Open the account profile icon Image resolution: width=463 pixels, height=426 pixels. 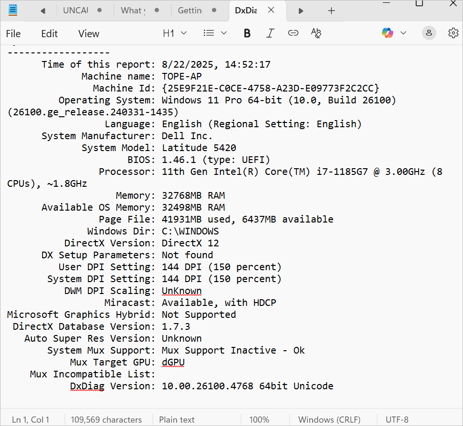[x=429, y=33]
